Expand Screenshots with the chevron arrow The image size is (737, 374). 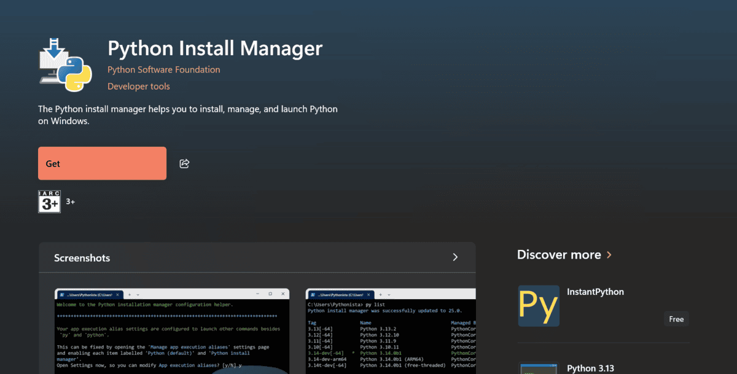click(x=455, y=257)
